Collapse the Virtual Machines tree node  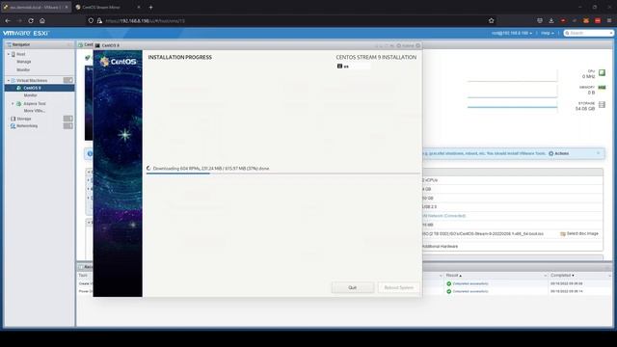[9, 80]
